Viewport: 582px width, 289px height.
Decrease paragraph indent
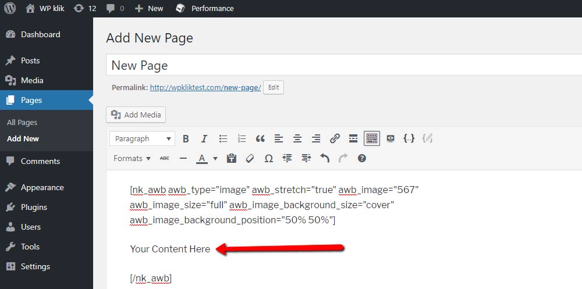click(288, 158)
